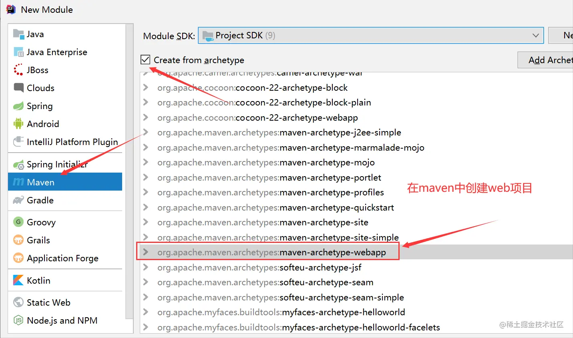Select maven-archetype-portlet archetype row
The width and height of the screenshot is (573, 338).
pyautogui.click(x=356, y=177)
